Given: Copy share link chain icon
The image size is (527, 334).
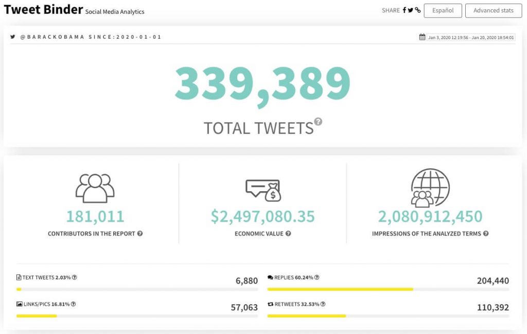Looking at the screenshot, I should 418,10.
